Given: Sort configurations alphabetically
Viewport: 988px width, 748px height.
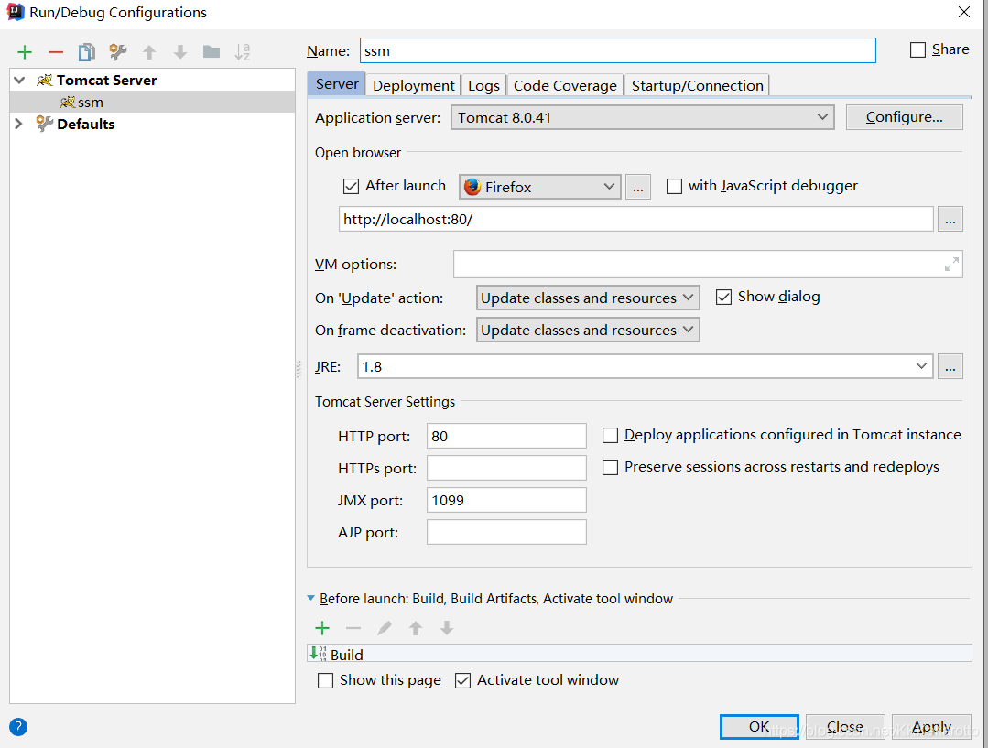Looking at the screenshot, I should tap(243, 51).
